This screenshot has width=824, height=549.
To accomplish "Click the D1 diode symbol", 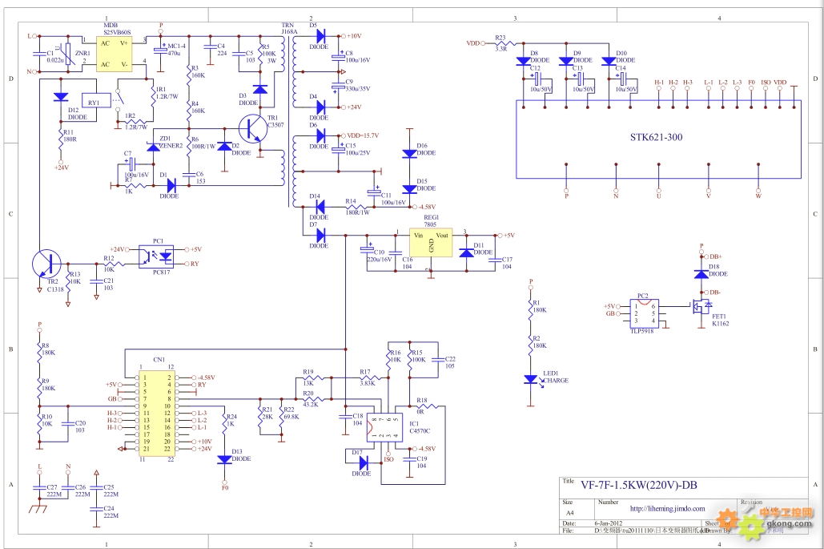I will 172,185.
